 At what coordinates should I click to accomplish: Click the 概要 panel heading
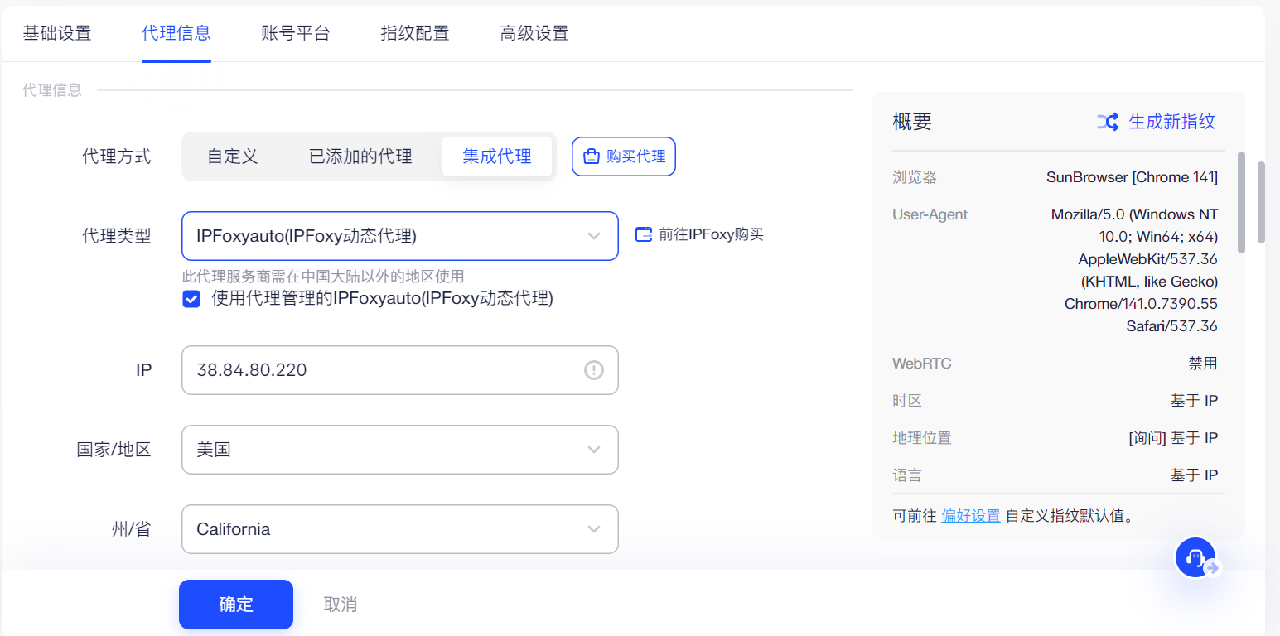tap(912, 122)
